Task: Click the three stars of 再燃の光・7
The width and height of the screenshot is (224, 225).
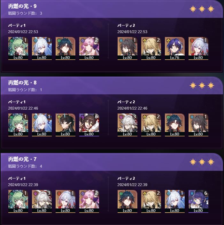Action: point(202,162)
